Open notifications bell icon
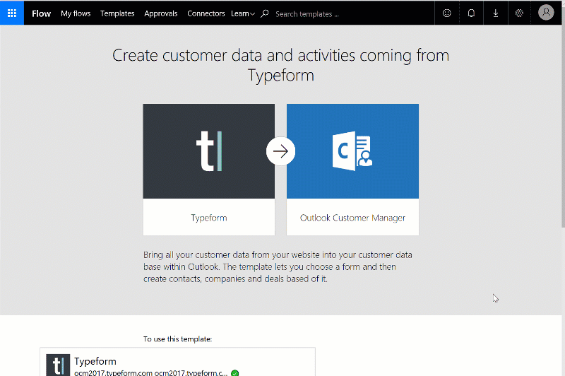Viewport: 565px width, 376px height. click(x=471, y=13)
